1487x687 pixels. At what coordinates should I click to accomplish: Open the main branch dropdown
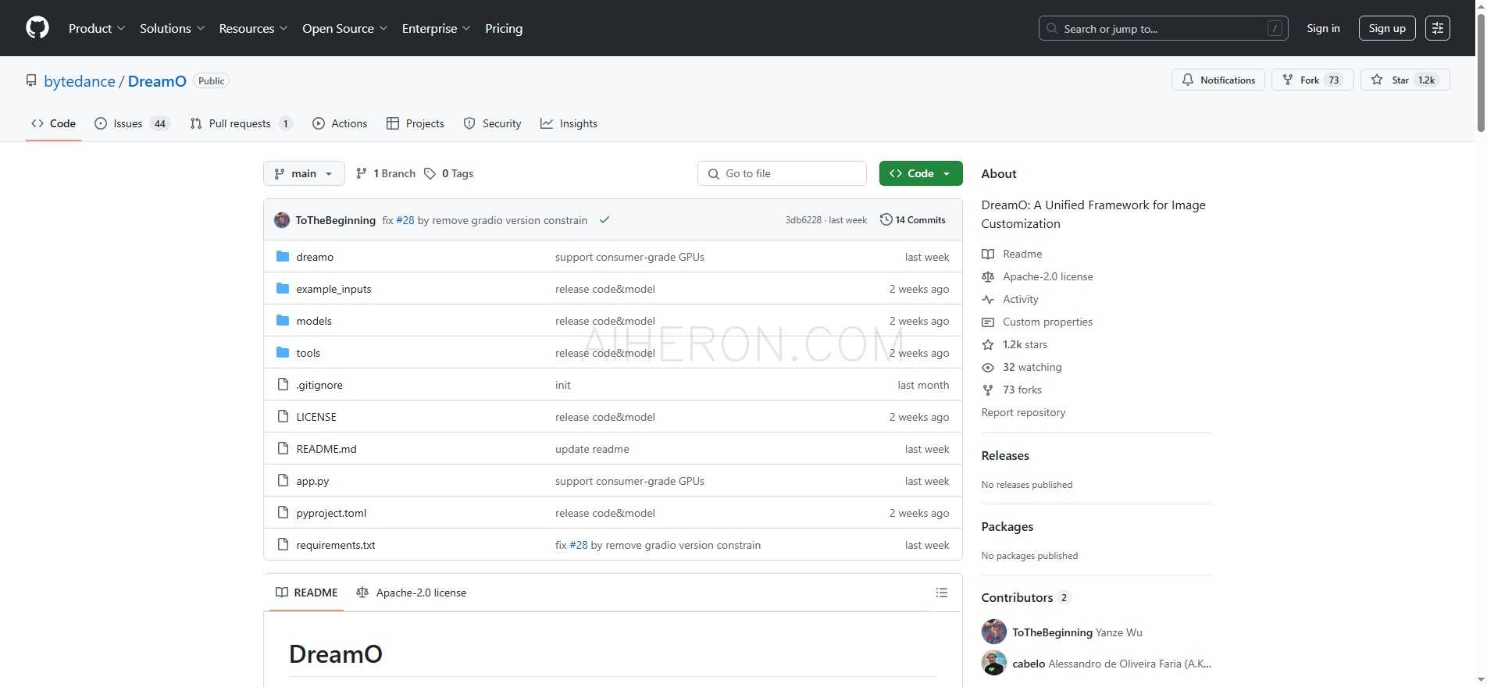click(304, 173)
